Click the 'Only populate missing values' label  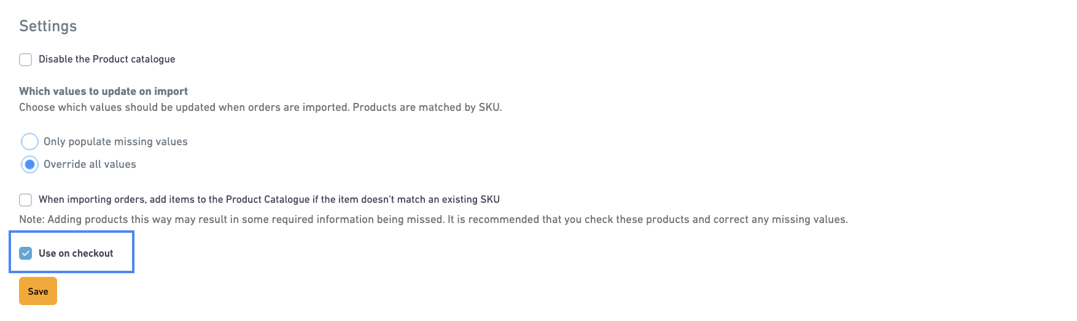point(115,142)
